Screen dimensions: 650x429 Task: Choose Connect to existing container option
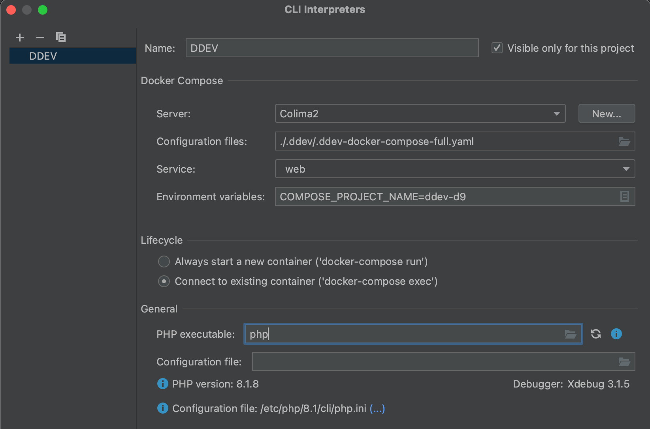click(164, 281)
